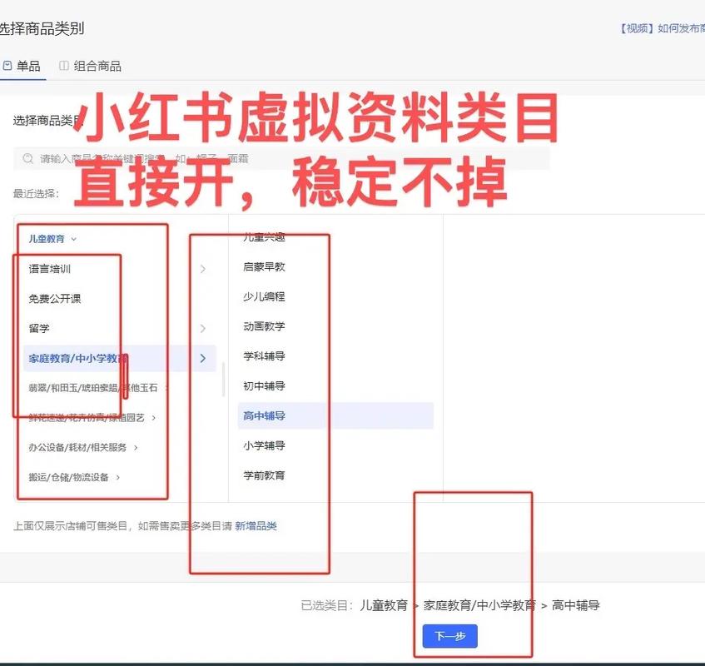
Task: Open the 新增品类 link
Action: pyautogui.click(x=256, y=526)
